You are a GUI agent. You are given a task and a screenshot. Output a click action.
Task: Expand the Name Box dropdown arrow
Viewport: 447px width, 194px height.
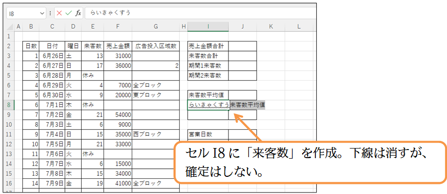(42, 13)
